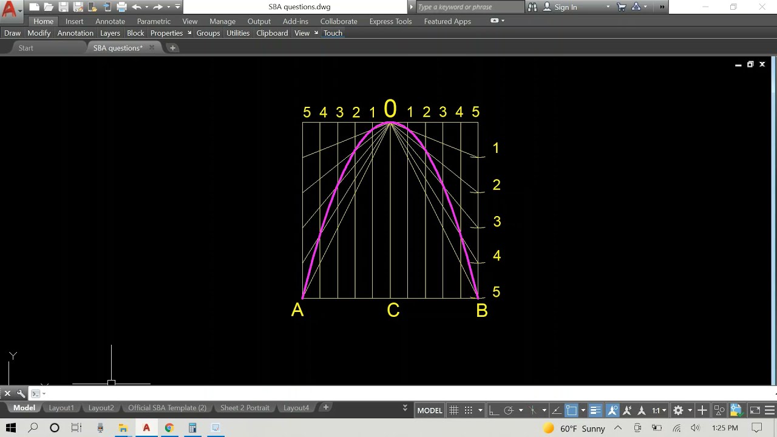Add new drawing tab with plus
This screenshot has width=777, height=437.
(x=172, y=48)
